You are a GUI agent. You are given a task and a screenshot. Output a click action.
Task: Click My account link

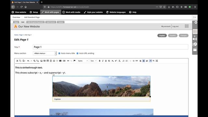click(x=166, y=26)
